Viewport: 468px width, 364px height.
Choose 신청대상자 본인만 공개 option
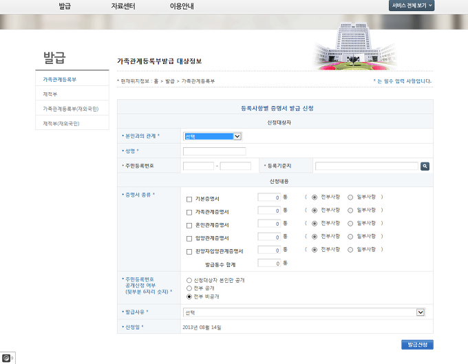pyautogui.click(x=189, y=280)
